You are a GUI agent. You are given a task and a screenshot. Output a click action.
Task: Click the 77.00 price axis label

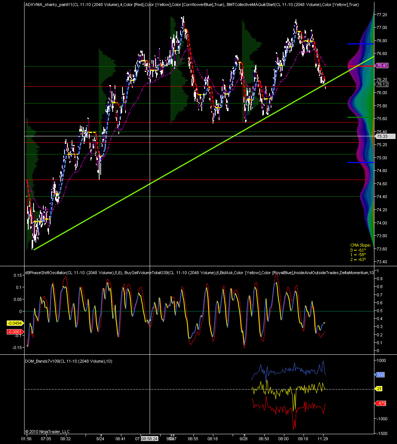[x=382, y=27]
